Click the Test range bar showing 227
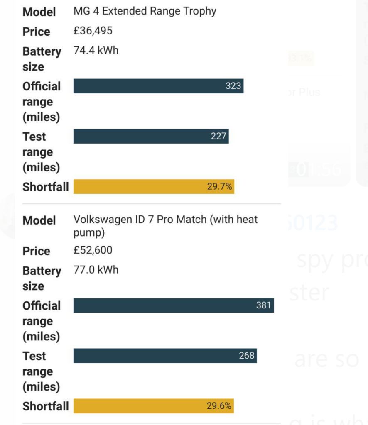Viewport: 368px width, 425px height. click(x=151, y=136)
